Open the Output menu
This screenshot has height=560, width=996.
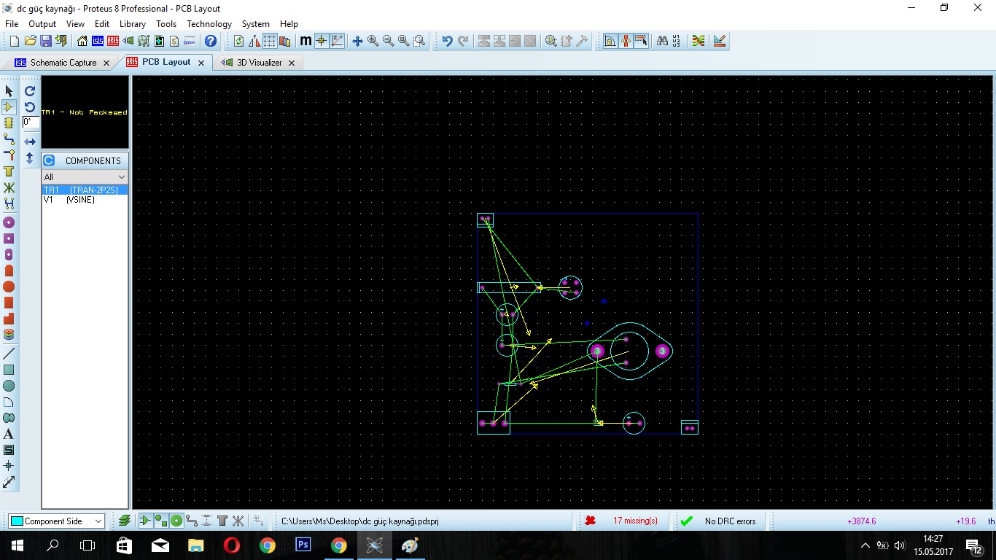point(42,24)
